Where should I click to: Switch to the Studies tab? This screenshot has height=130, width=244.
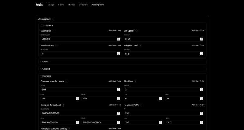coord(71,5)
